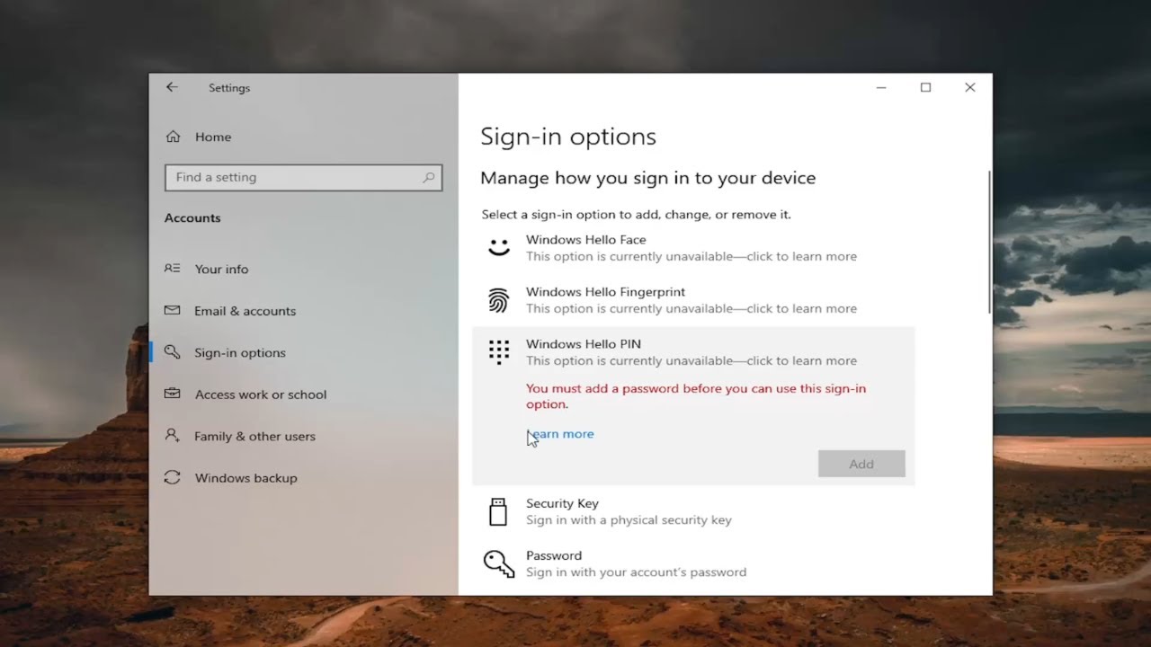Click the settings page vertical scrollbar

pos(989,243)
